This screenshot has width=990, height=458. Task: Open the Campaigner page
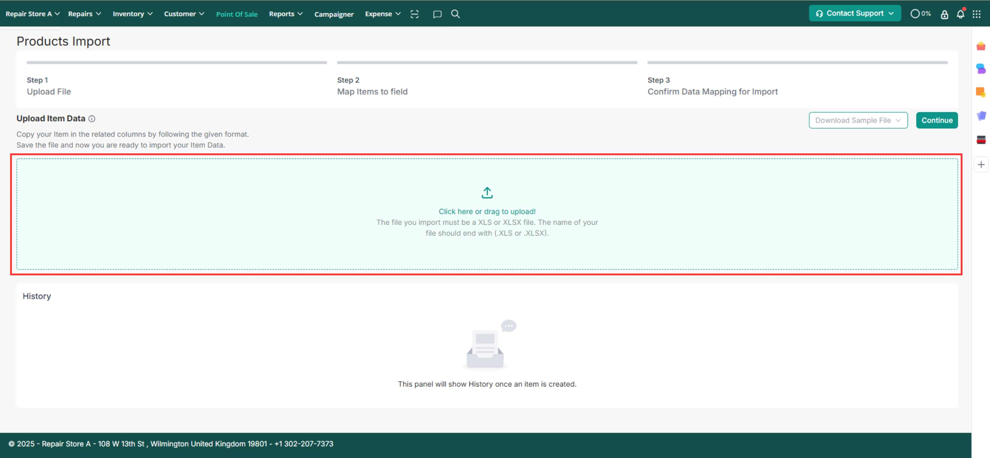click(x=334, y=14)
